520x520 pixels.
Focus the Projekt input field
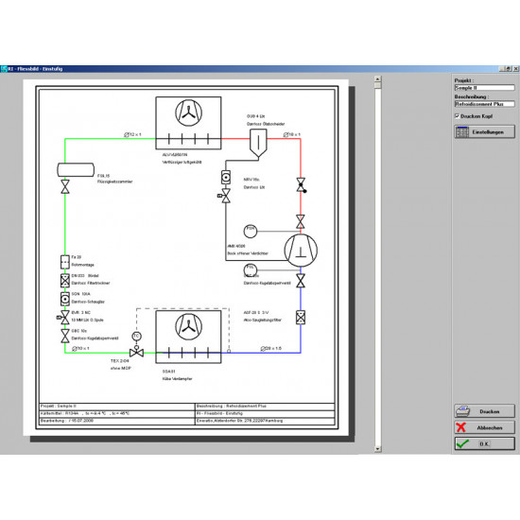click(x=484, y=88)
